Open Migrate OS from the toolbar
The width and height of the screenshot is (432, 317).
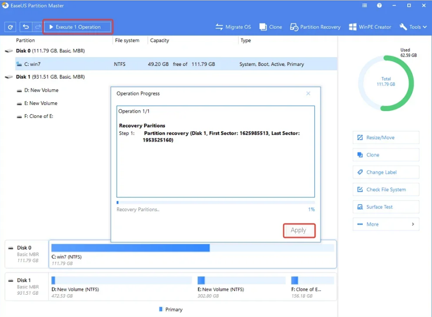point(233,27)
